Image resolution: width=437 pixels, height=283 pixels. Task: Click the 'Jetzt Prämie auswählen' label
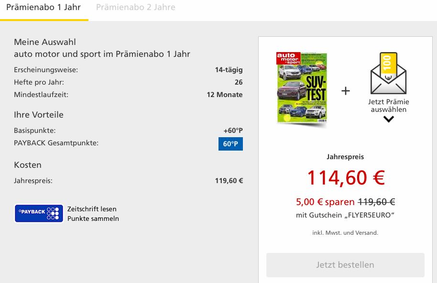point(388,106)
